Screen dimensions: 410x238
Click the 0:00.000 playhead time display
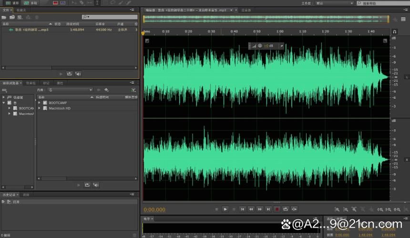point(154,209)
